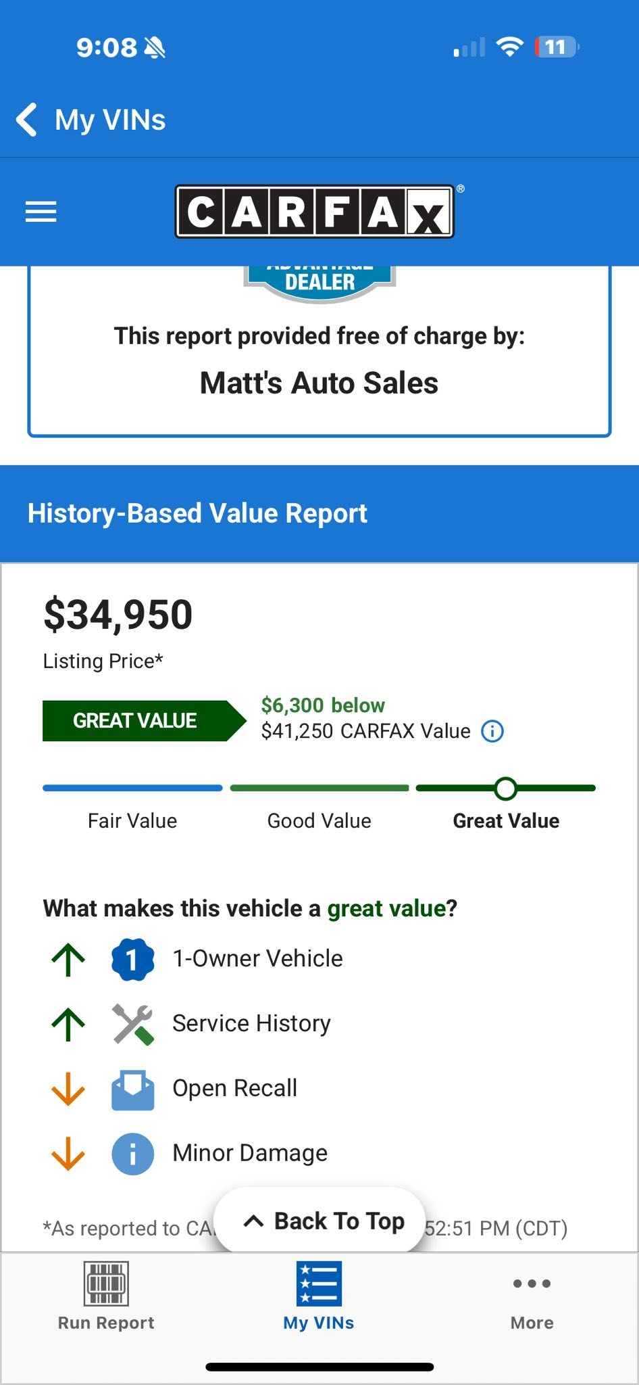Tap the Open Recall envelope icon
Screen dimensions: 639x1385
click(x=132, y=1089)
